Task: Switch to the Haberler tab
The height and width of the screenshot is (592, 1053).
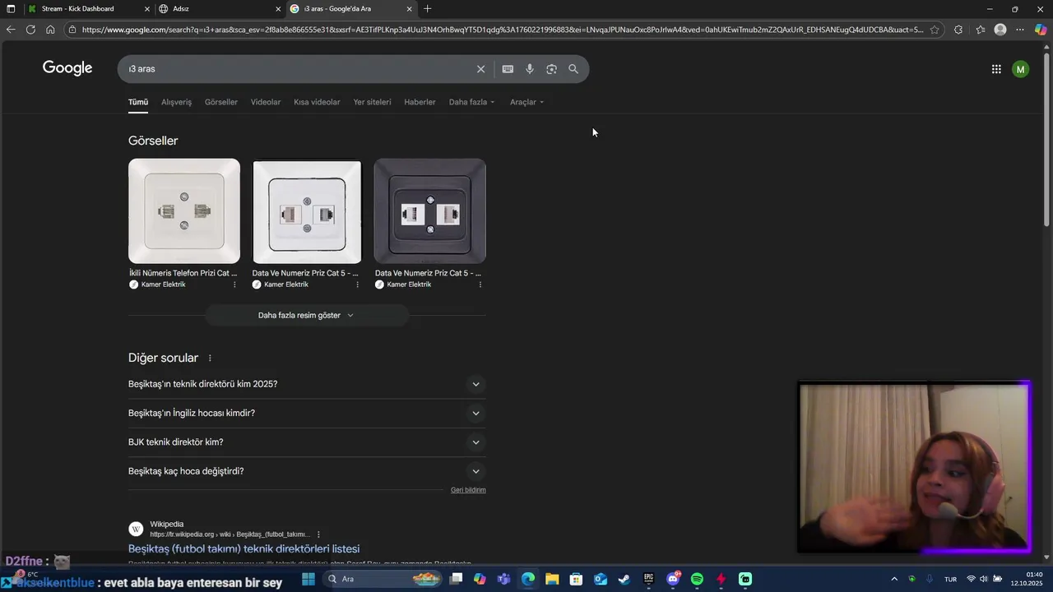Action: (x=420, y=102)
